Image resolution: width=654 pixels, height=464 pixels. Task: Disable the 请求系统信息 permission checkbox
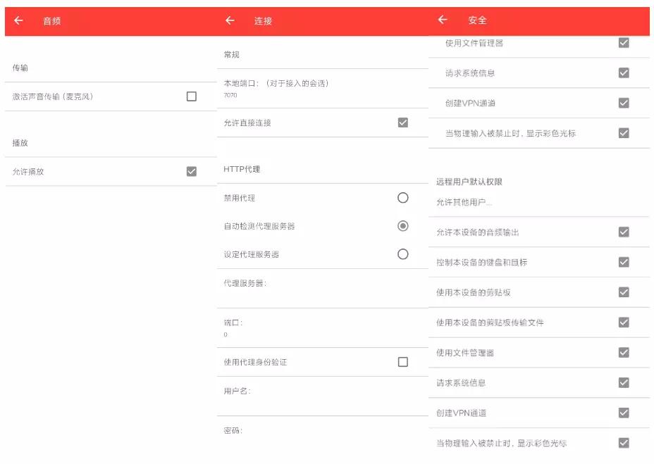coord(623,73)
